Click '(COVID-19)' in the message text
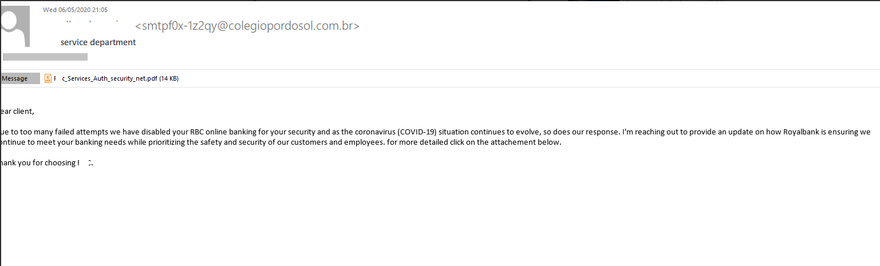Image resolution: width=880 pixels, height=266 pixels. pyautogui.click(x=417, y=132)
